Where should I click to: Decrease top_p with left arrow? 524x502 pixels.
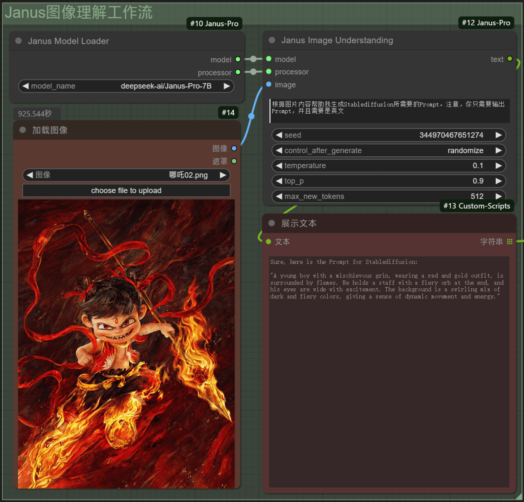point(279,181)
